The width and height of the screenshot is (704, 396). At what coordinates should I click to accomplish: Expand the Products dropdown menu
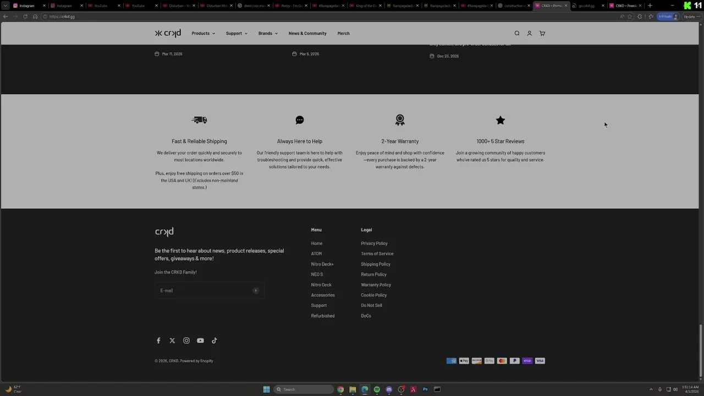click(204, 34)
